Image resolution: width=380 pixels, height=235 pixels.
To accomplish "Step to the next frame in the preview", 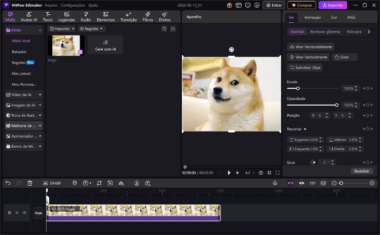I will click(x=237, y=173).
